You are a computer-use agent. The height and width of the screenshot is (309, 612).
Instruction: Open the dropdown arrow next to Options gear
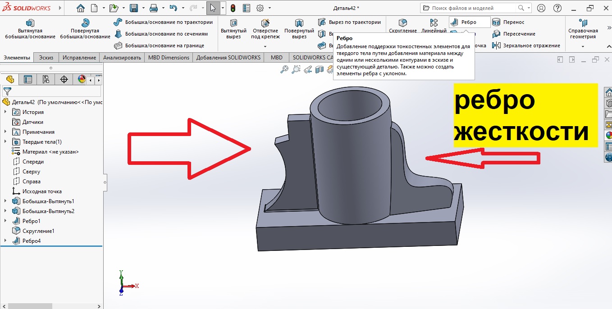tap(269, 8)
